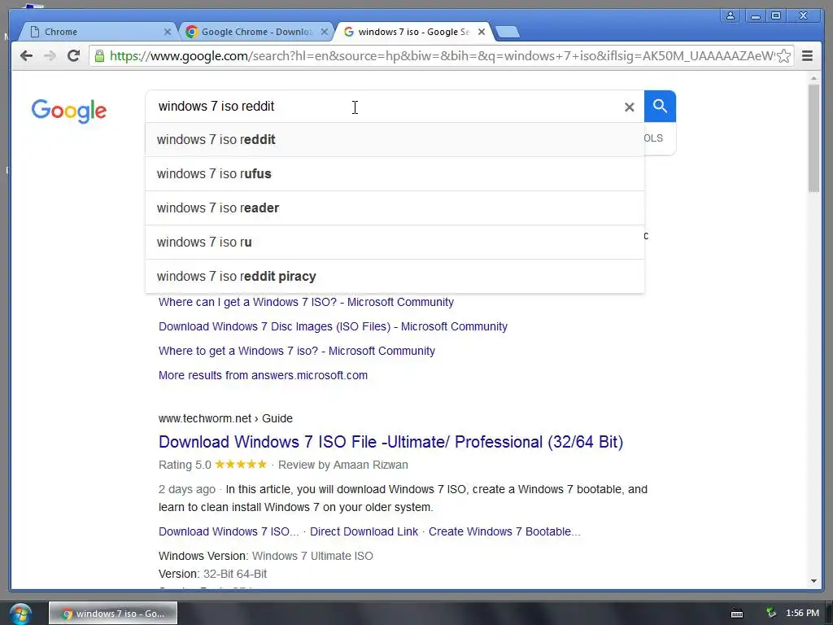Go back with the browser back arrow
833x625 pixels.
click(x=26, y=56)
